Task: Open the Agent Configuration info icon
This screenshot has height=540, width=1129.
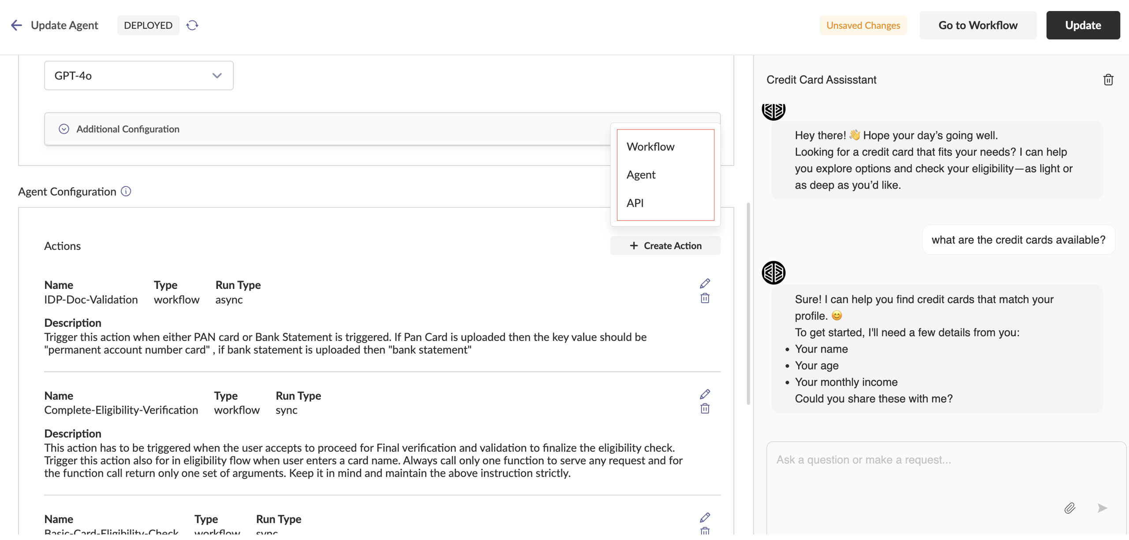Action: coord(126,191)
